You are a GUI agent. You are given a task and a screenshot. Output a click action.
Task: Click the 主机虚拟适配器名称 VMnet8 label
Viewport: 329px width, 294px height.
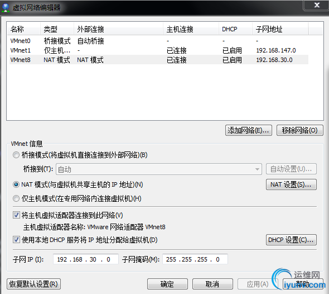[x=94, y=227]
